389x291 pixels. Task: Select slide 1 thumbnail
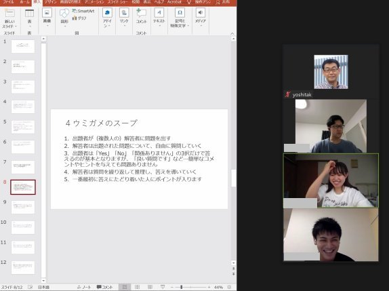(x=23, y=46)
